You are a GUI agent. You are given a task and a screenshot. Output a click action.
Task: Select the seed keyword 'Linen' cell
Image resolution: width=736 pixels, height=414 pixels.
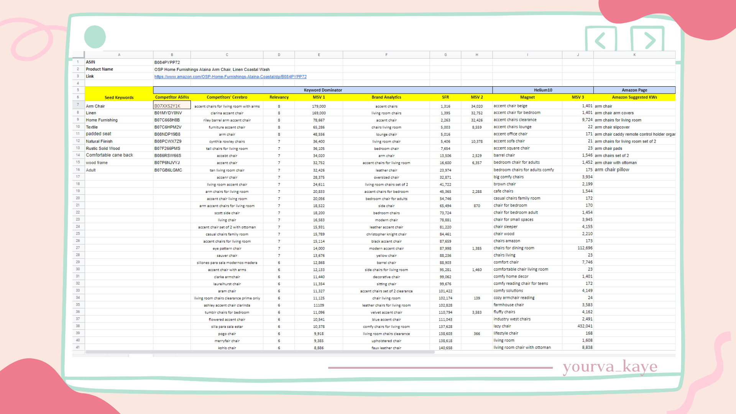[x=119, y=113]
